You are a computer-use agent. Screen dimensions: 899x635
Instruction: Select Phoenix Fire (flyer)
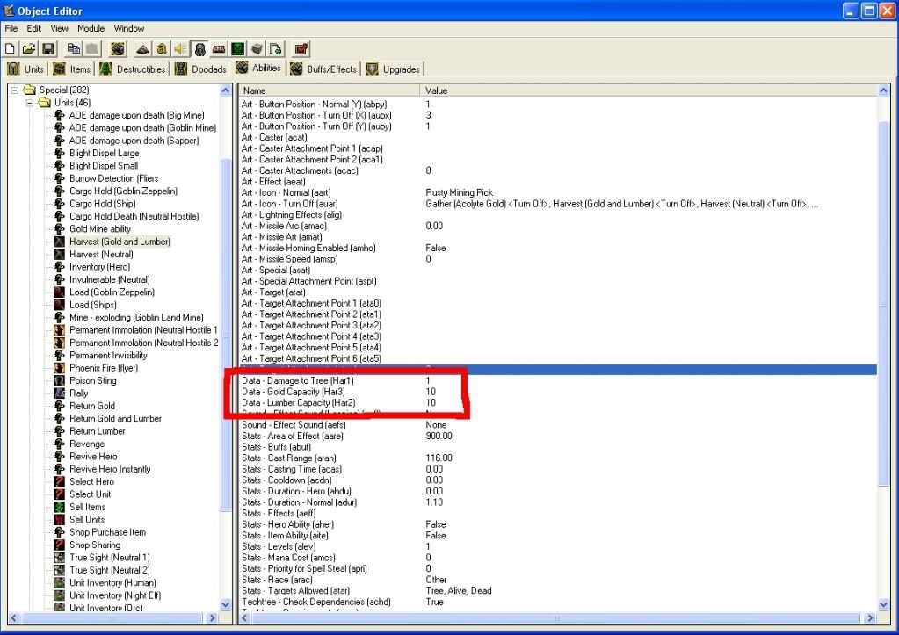[104, 367]
